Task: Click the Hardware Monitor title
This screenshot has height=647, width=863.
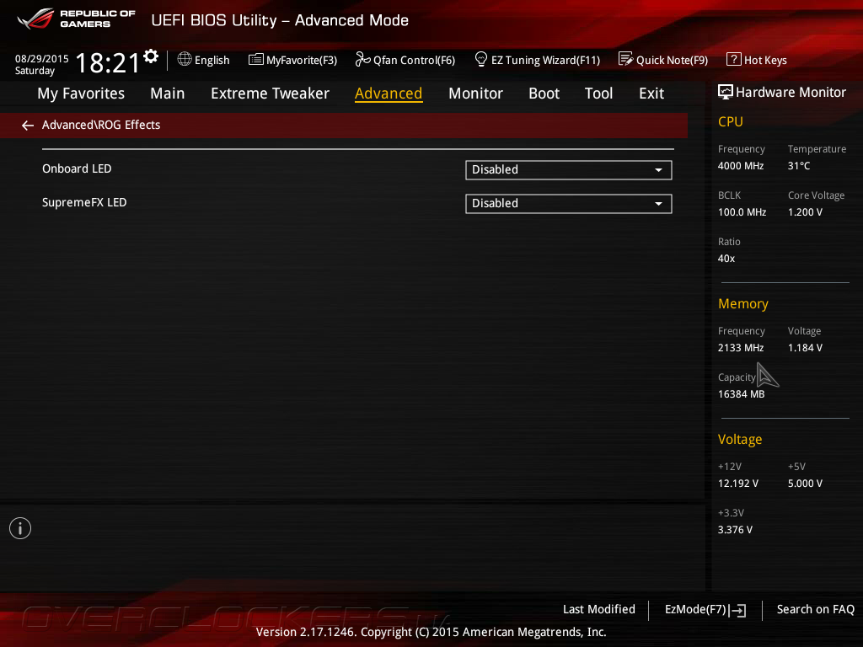Action: pyautogui.click(x=791, y=93)
